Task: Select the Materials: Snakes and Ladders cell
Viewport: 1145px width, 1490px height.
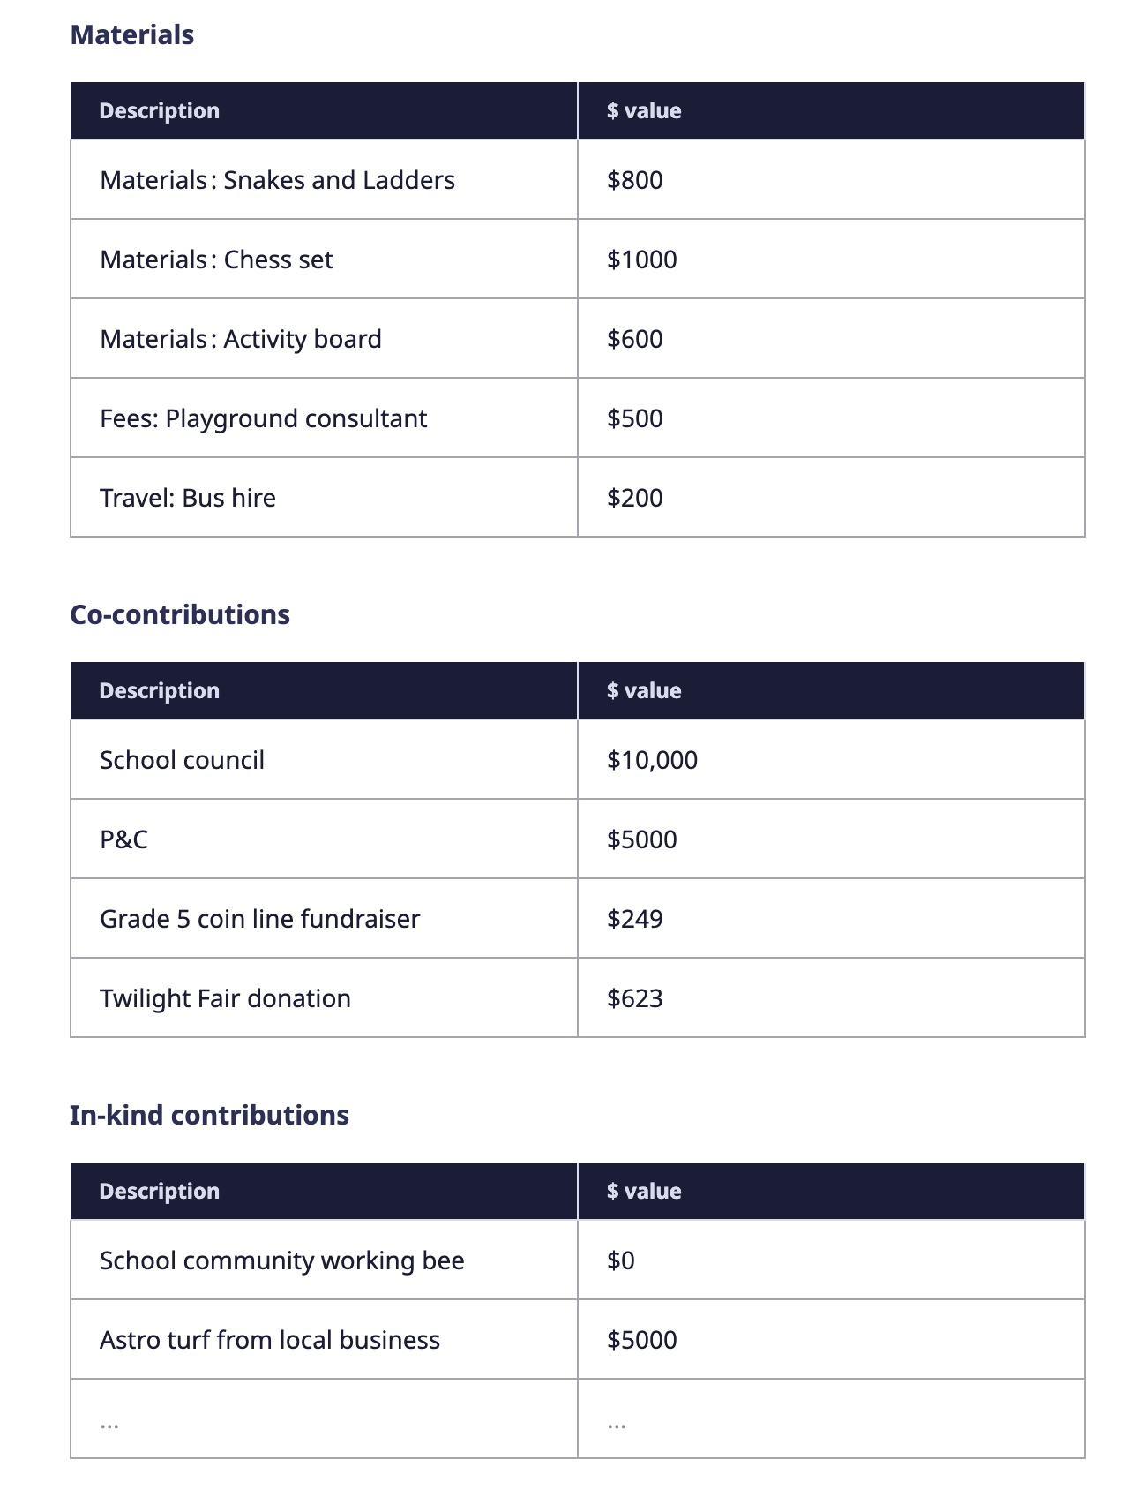Action: pyautogui.click(x=278, y=180)
